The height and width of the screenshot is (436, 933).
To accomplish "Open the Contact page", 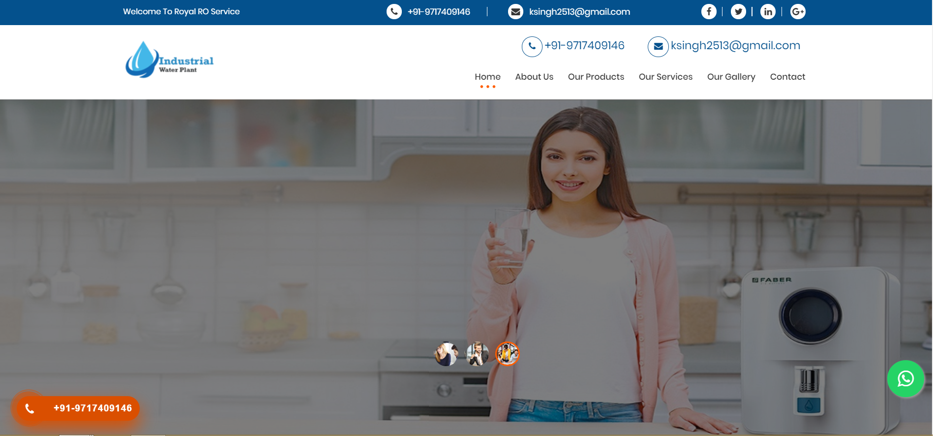I will coord(787,77).
